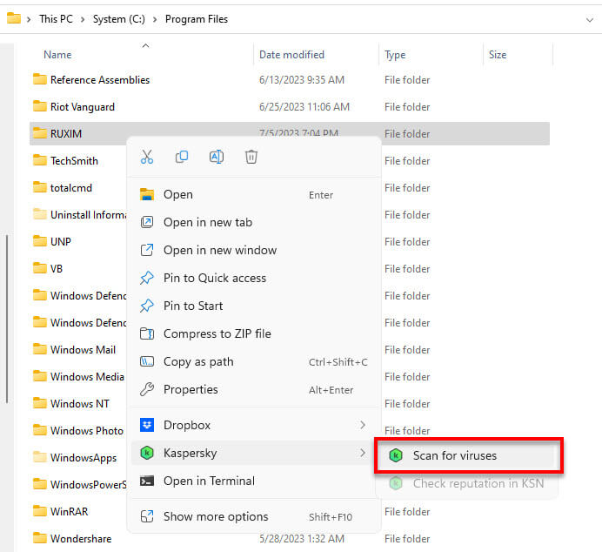The width and height of the screenshot is (602, 552).
Task: Click the Rename icon in context menu
Action: point(217,157)
